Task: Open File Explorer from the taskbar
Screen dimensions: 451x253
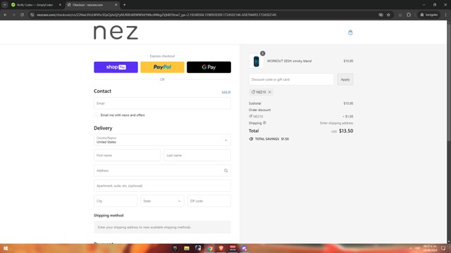Action: [186, 248]
